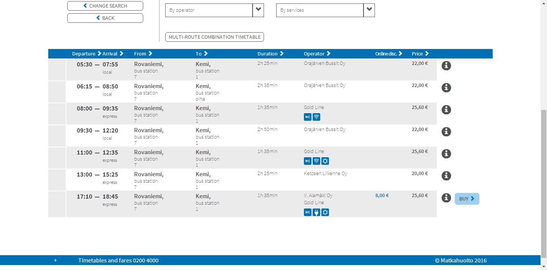Open info for the 13:00 Ketosen Liikenne trip
The image size is (547, 270).
click(446, 176)
